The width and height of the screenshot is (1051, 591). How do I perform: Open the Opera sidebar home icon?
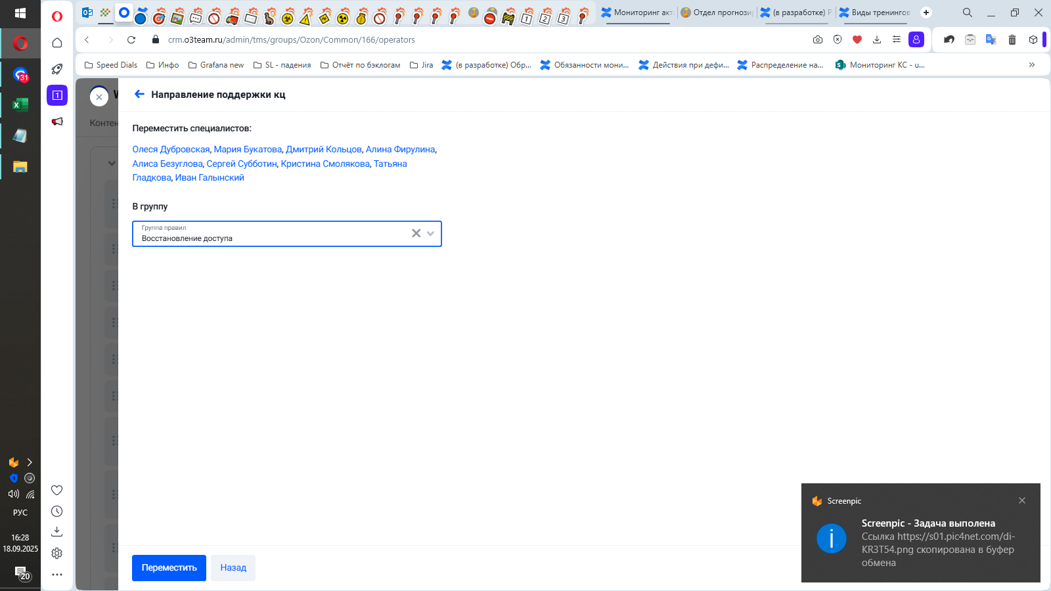coord(57,43)
